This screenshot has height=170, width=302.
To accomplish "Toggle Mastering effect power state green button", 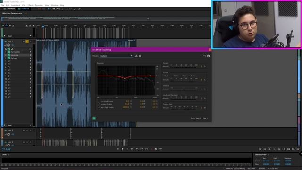I will pyautogui.click(x=94, y=118).
